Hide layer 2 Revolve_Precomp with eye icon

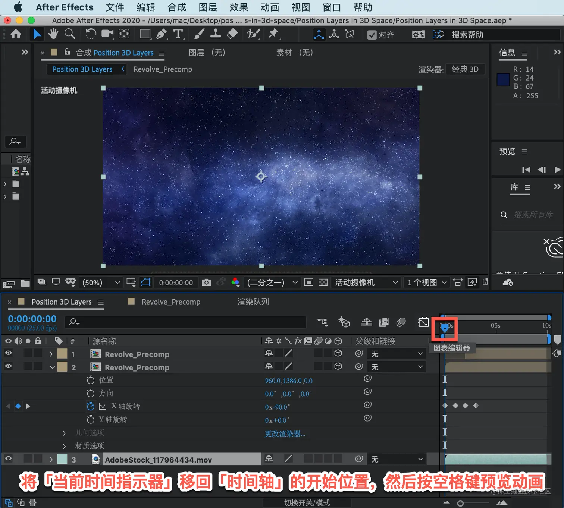tap(8, 366)
